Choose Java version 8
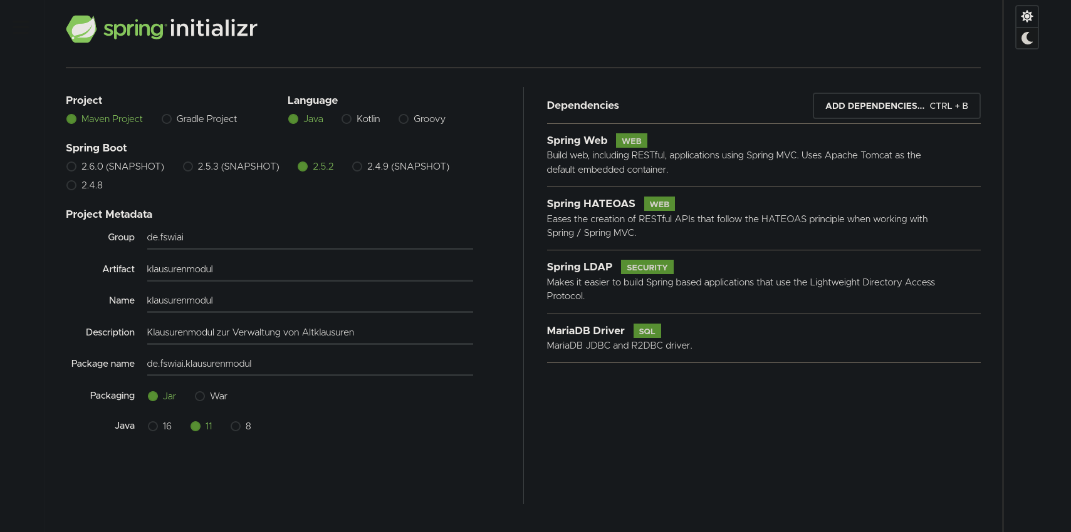This screenshot has width=1071, height=532. click(236, 426)
